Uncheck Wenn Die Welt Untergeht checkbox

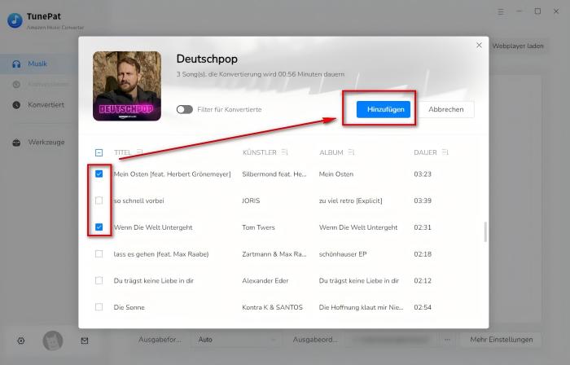(99, 227)
